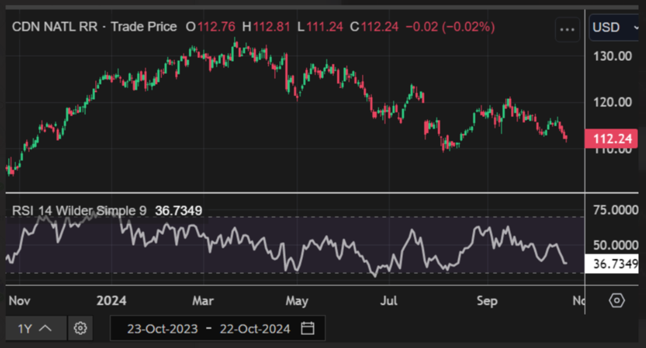Click the open value "O112.76"
The width and height of the screenshot is (646, 348).
point(210,27)
